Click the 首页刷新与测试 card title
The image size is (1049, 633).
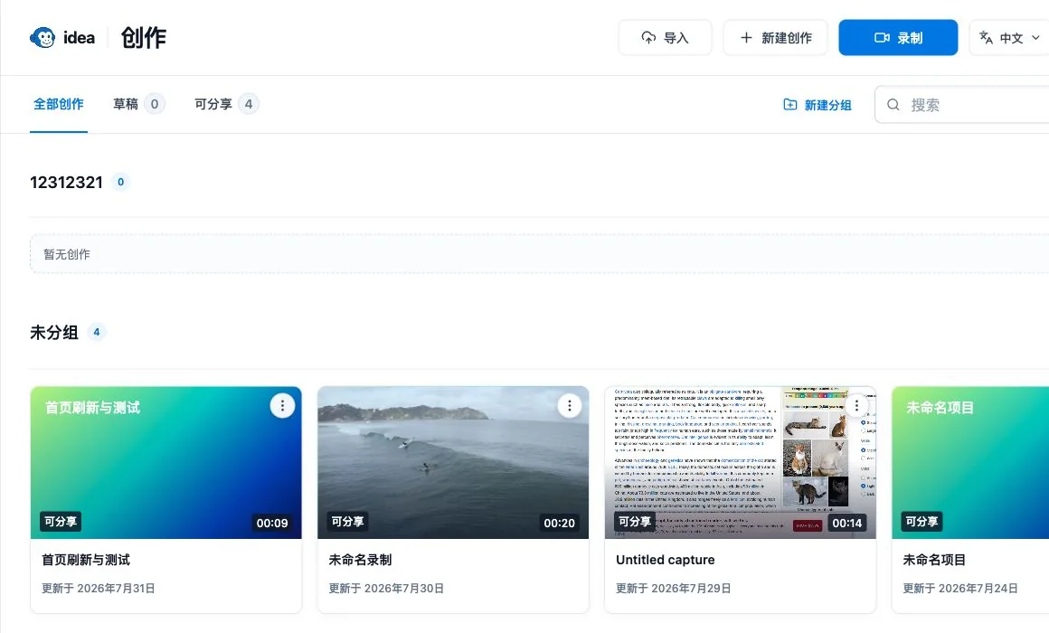pos(86,560)
